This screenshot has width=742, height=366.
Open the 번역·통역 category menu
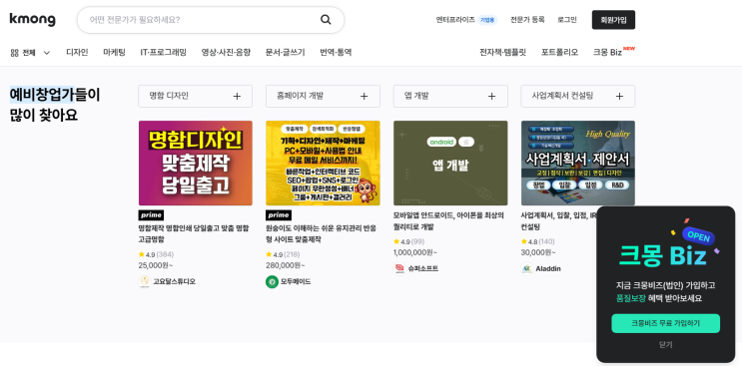coord(336,53)
